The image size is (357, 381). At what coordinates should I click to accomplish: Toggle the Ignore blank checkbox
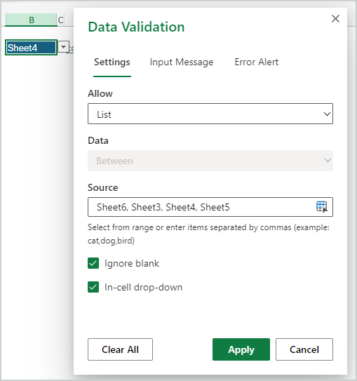click(x=93, y=263)
